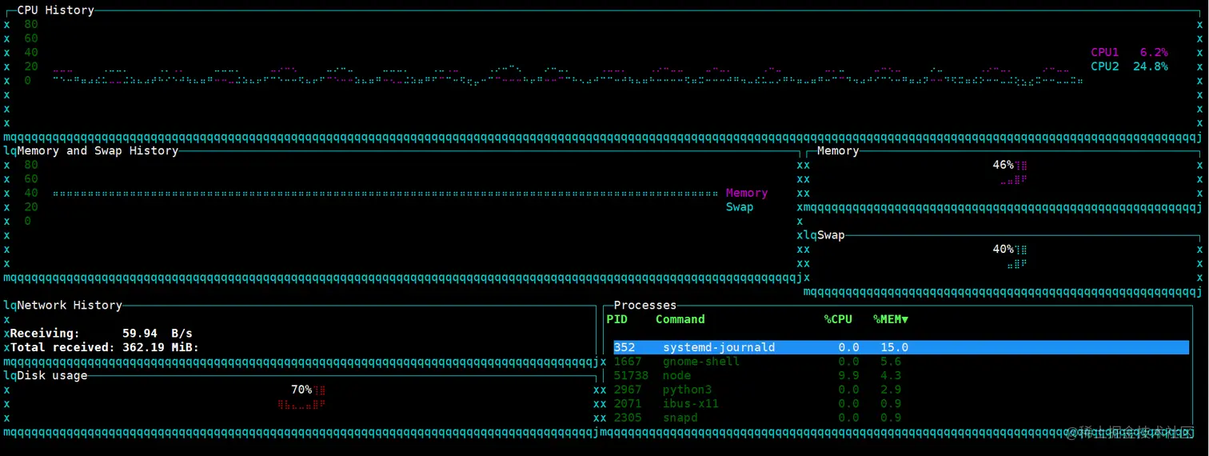Click the memory usage donut chart
This screenshot has height=456, width=1209.
point(1014,173)
